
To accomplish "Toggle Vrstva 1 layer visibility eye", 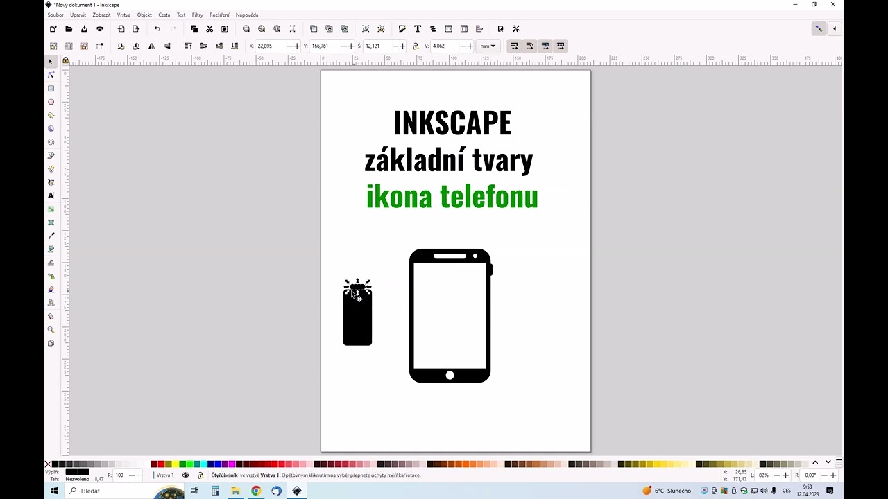I will pos(185,475).
